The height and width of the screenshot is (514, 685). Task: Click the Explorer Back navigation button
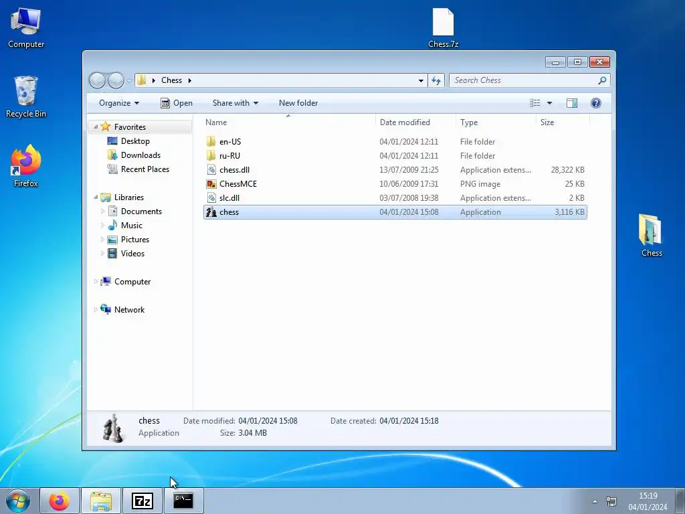(97, 80)
